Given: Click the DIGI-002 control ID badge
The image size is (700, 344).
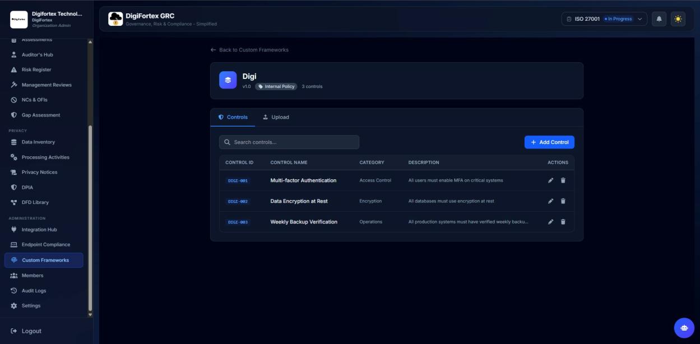Looking at the screenshot, I should click(x=238, y=201).
